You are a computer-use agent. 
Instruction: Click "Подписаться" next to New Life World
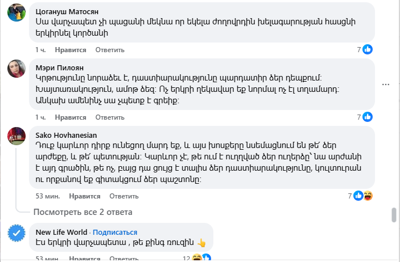[115, 232]
